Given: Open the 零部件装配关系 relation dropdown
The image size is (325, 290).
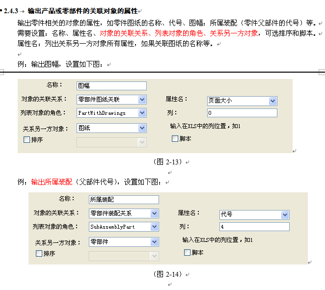Looking at the screenshot, I should pyautogui.click(x=154, y=213).
